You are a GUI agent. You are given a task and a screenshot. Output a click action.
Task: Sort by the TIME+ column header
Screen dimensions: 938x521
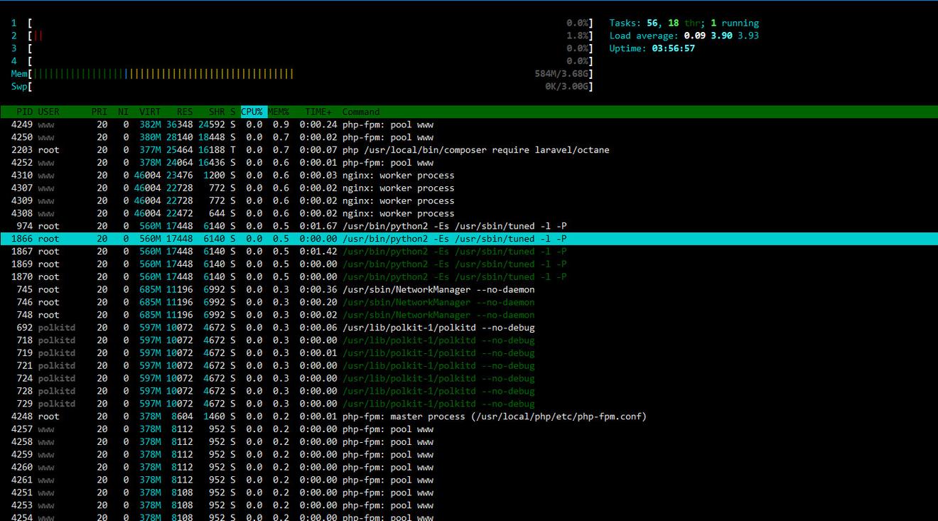tap(318, 112)
